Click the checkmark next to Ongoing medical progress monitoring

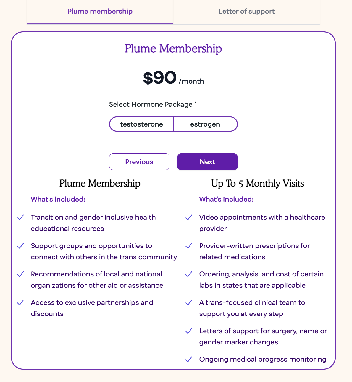pyautogui.click(x=189, y=360)
